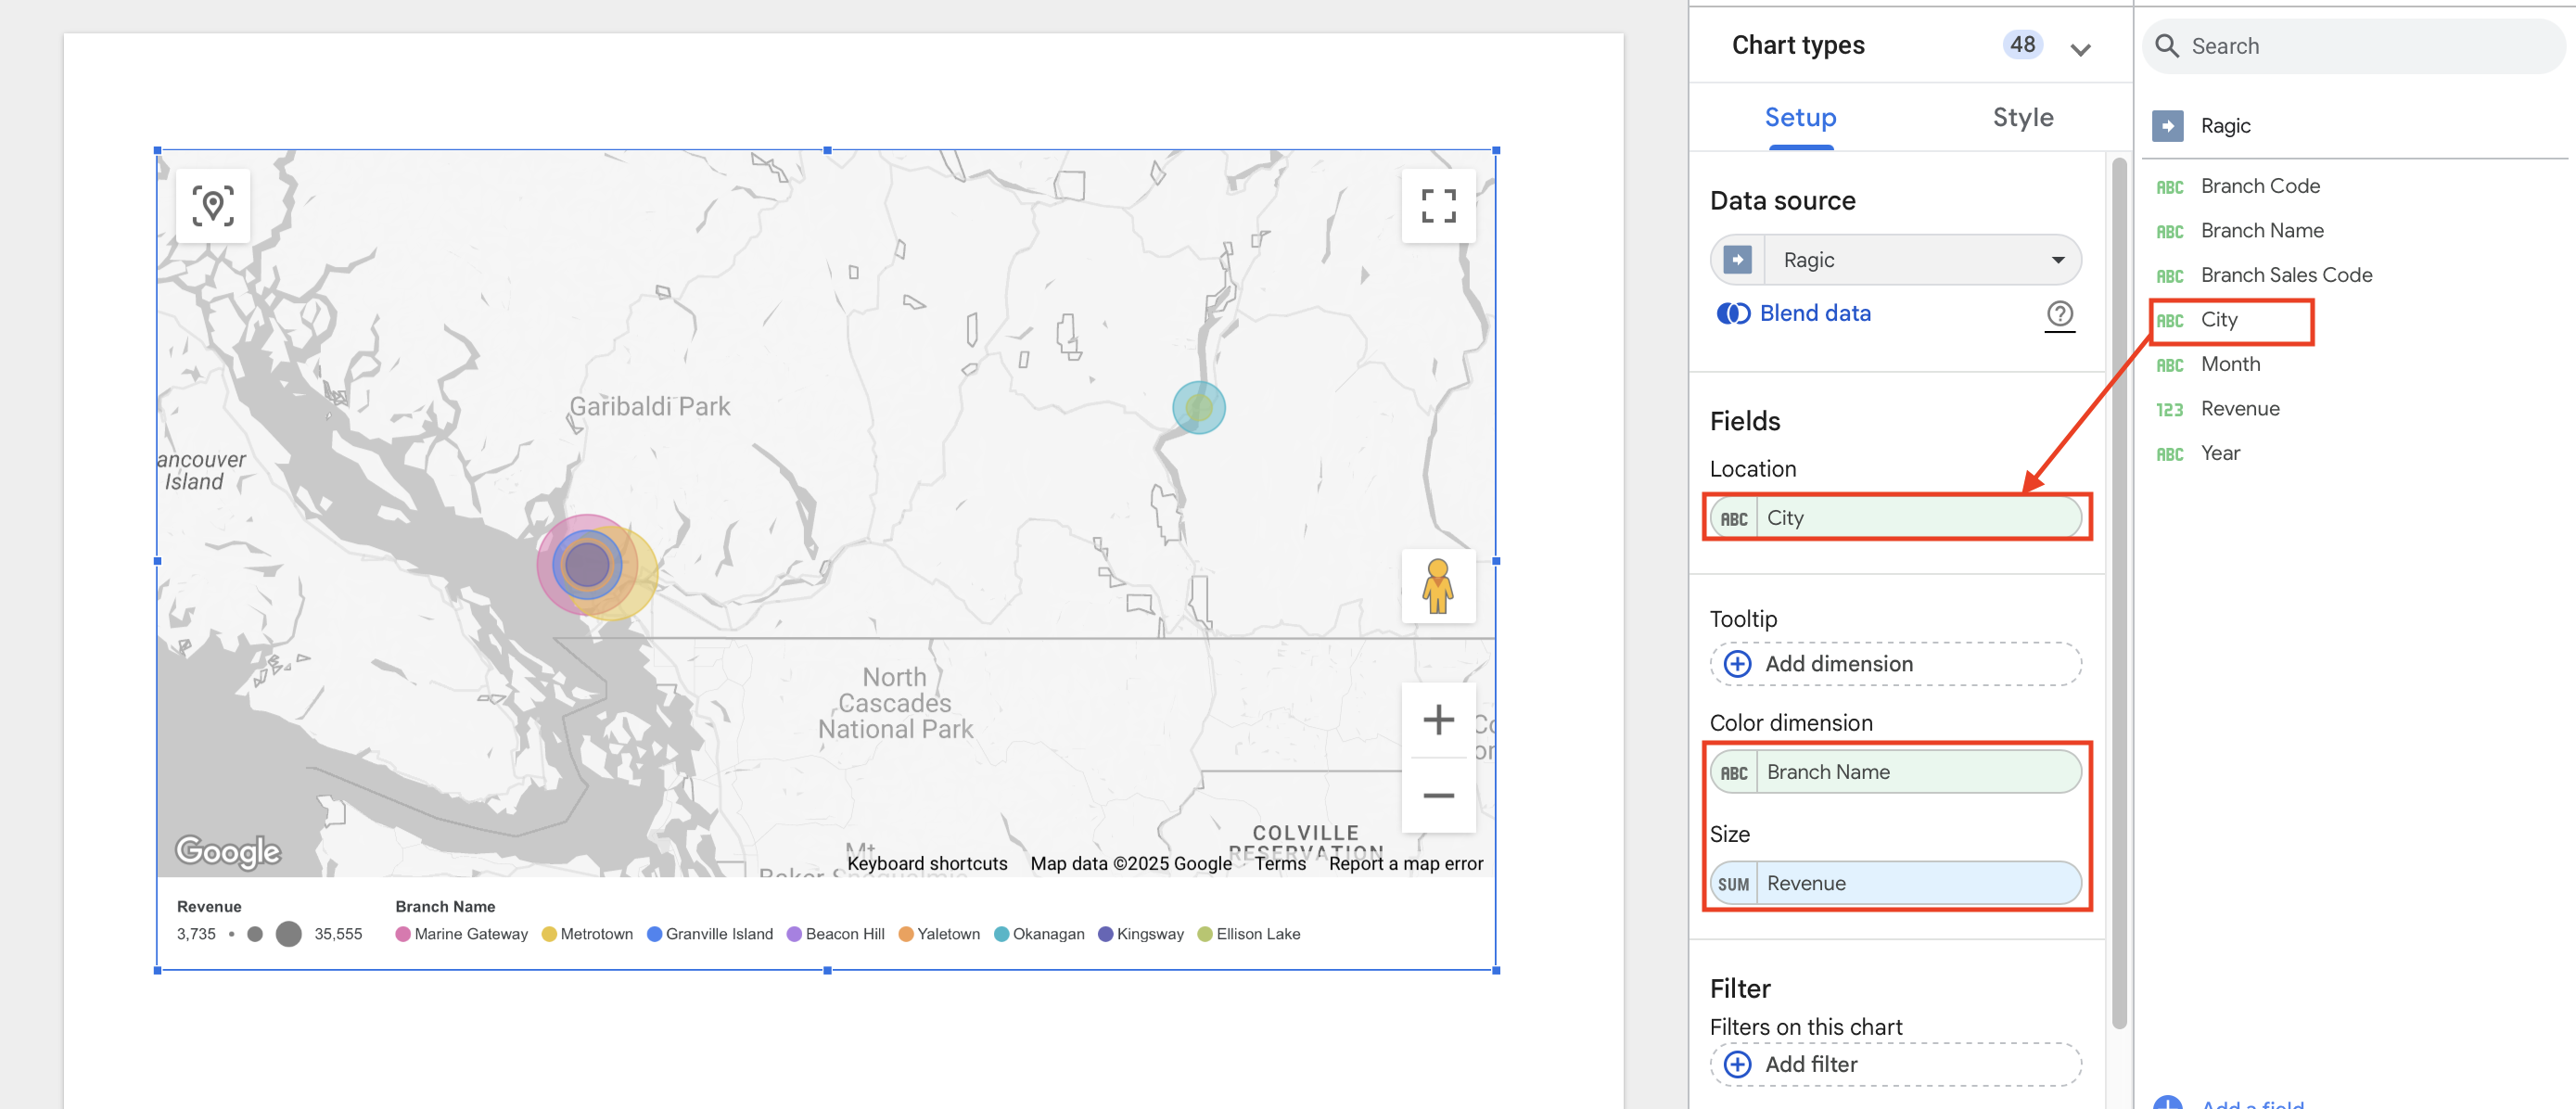Select Revenue in the available fields list
The image size is (2576, 1109).
click(2239, 410)
